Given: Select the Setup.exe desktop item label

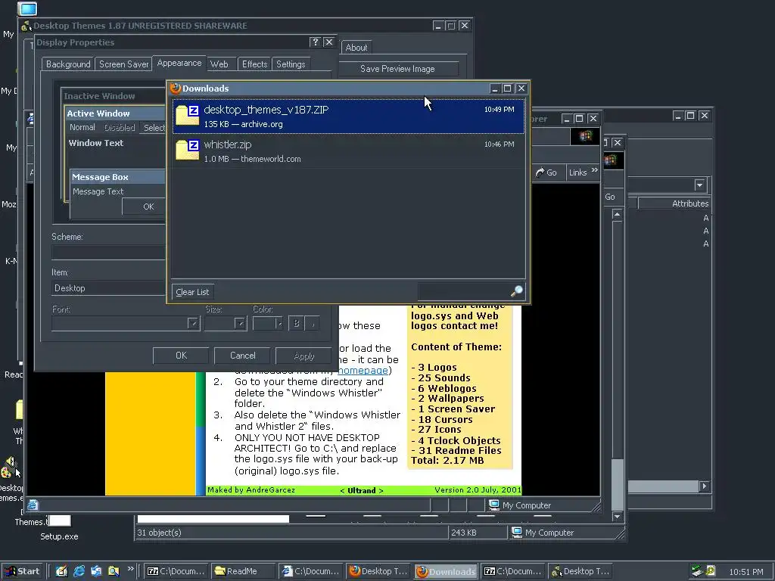Looking at the screenshot, I should [x=59, y=536].
